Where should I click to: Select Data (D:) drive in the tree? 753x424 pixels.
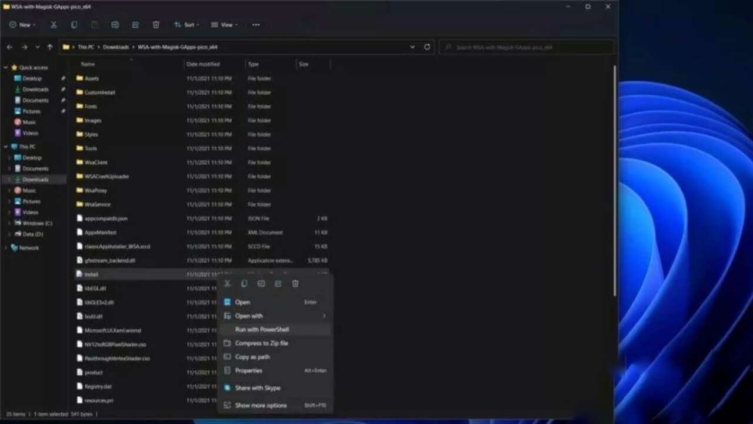click(29, 234)
